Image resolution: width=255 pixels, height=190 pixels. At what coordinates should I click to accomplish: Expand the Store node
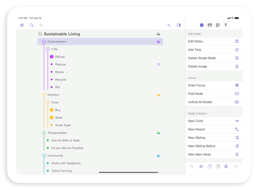[52, 118]
